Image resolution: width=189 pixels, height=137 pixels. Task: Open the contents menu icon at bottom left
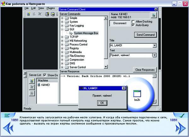[7, 116]
